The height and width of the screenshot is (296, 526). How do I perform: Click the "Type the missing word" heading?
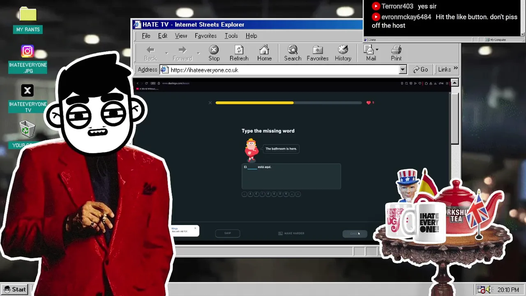[268, 131]
